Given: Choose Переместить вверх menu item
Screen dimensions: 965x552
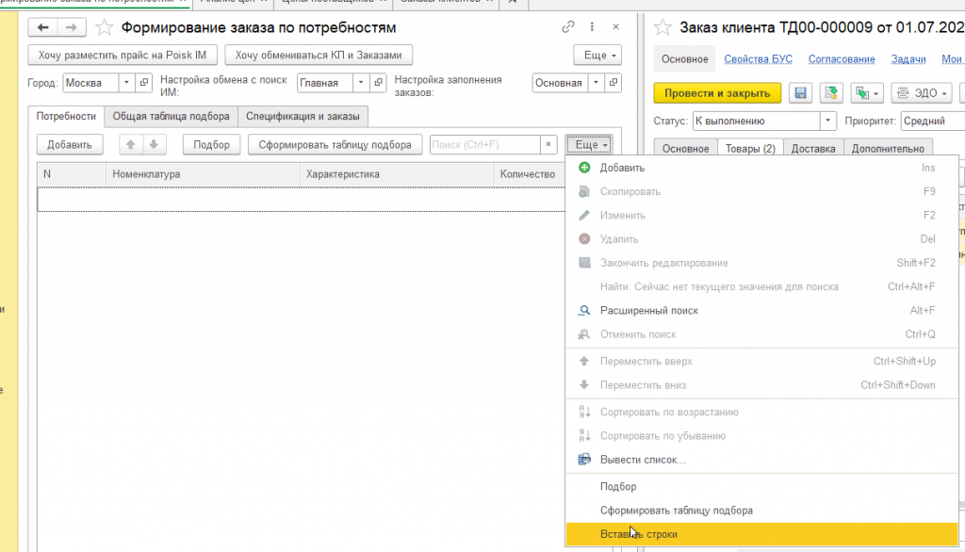Looking at the screenshot, I should pyautogui.click(x=761, y=361).
